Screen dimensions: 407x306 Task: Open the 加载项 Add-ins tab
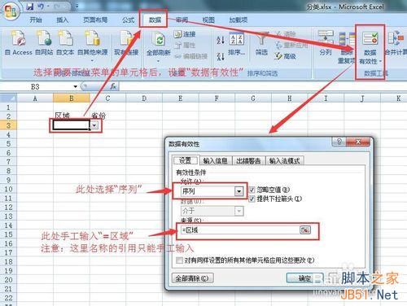coord(239,20)
